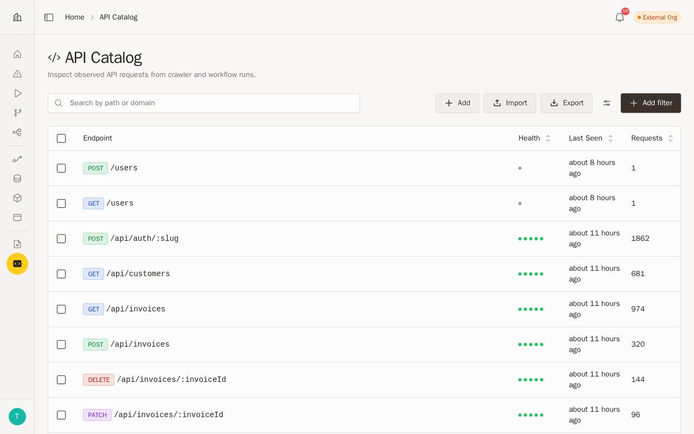Image resolution: width=694 pixels, height=434 pixels.
Task: Select all endpoints header checkbox
Action: click(61, 138)
